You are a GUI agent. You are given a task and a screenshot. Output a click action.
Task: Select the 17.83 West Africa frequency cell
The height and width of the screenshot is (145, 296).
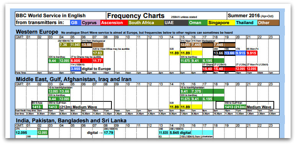(98, 53)
